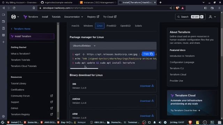The height and width of the screenshot is (125, 223).
Task: Click the browser address bar URL
Action: pyautogui.click(x=68, y=8)
